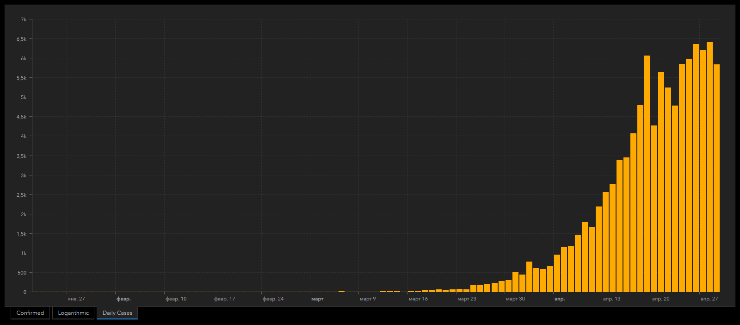Click the '500' y-axis label
The image size is (740, 325).
pos(22,273)
